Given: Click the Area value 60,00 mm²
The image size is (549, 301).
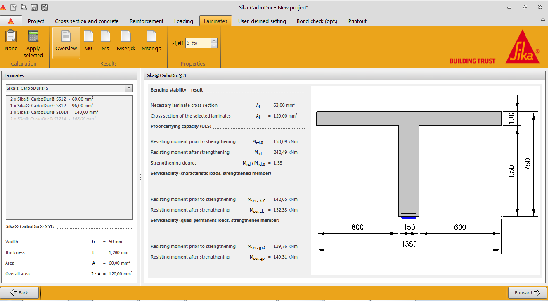Looking at the screenshot, I should 119,263.
